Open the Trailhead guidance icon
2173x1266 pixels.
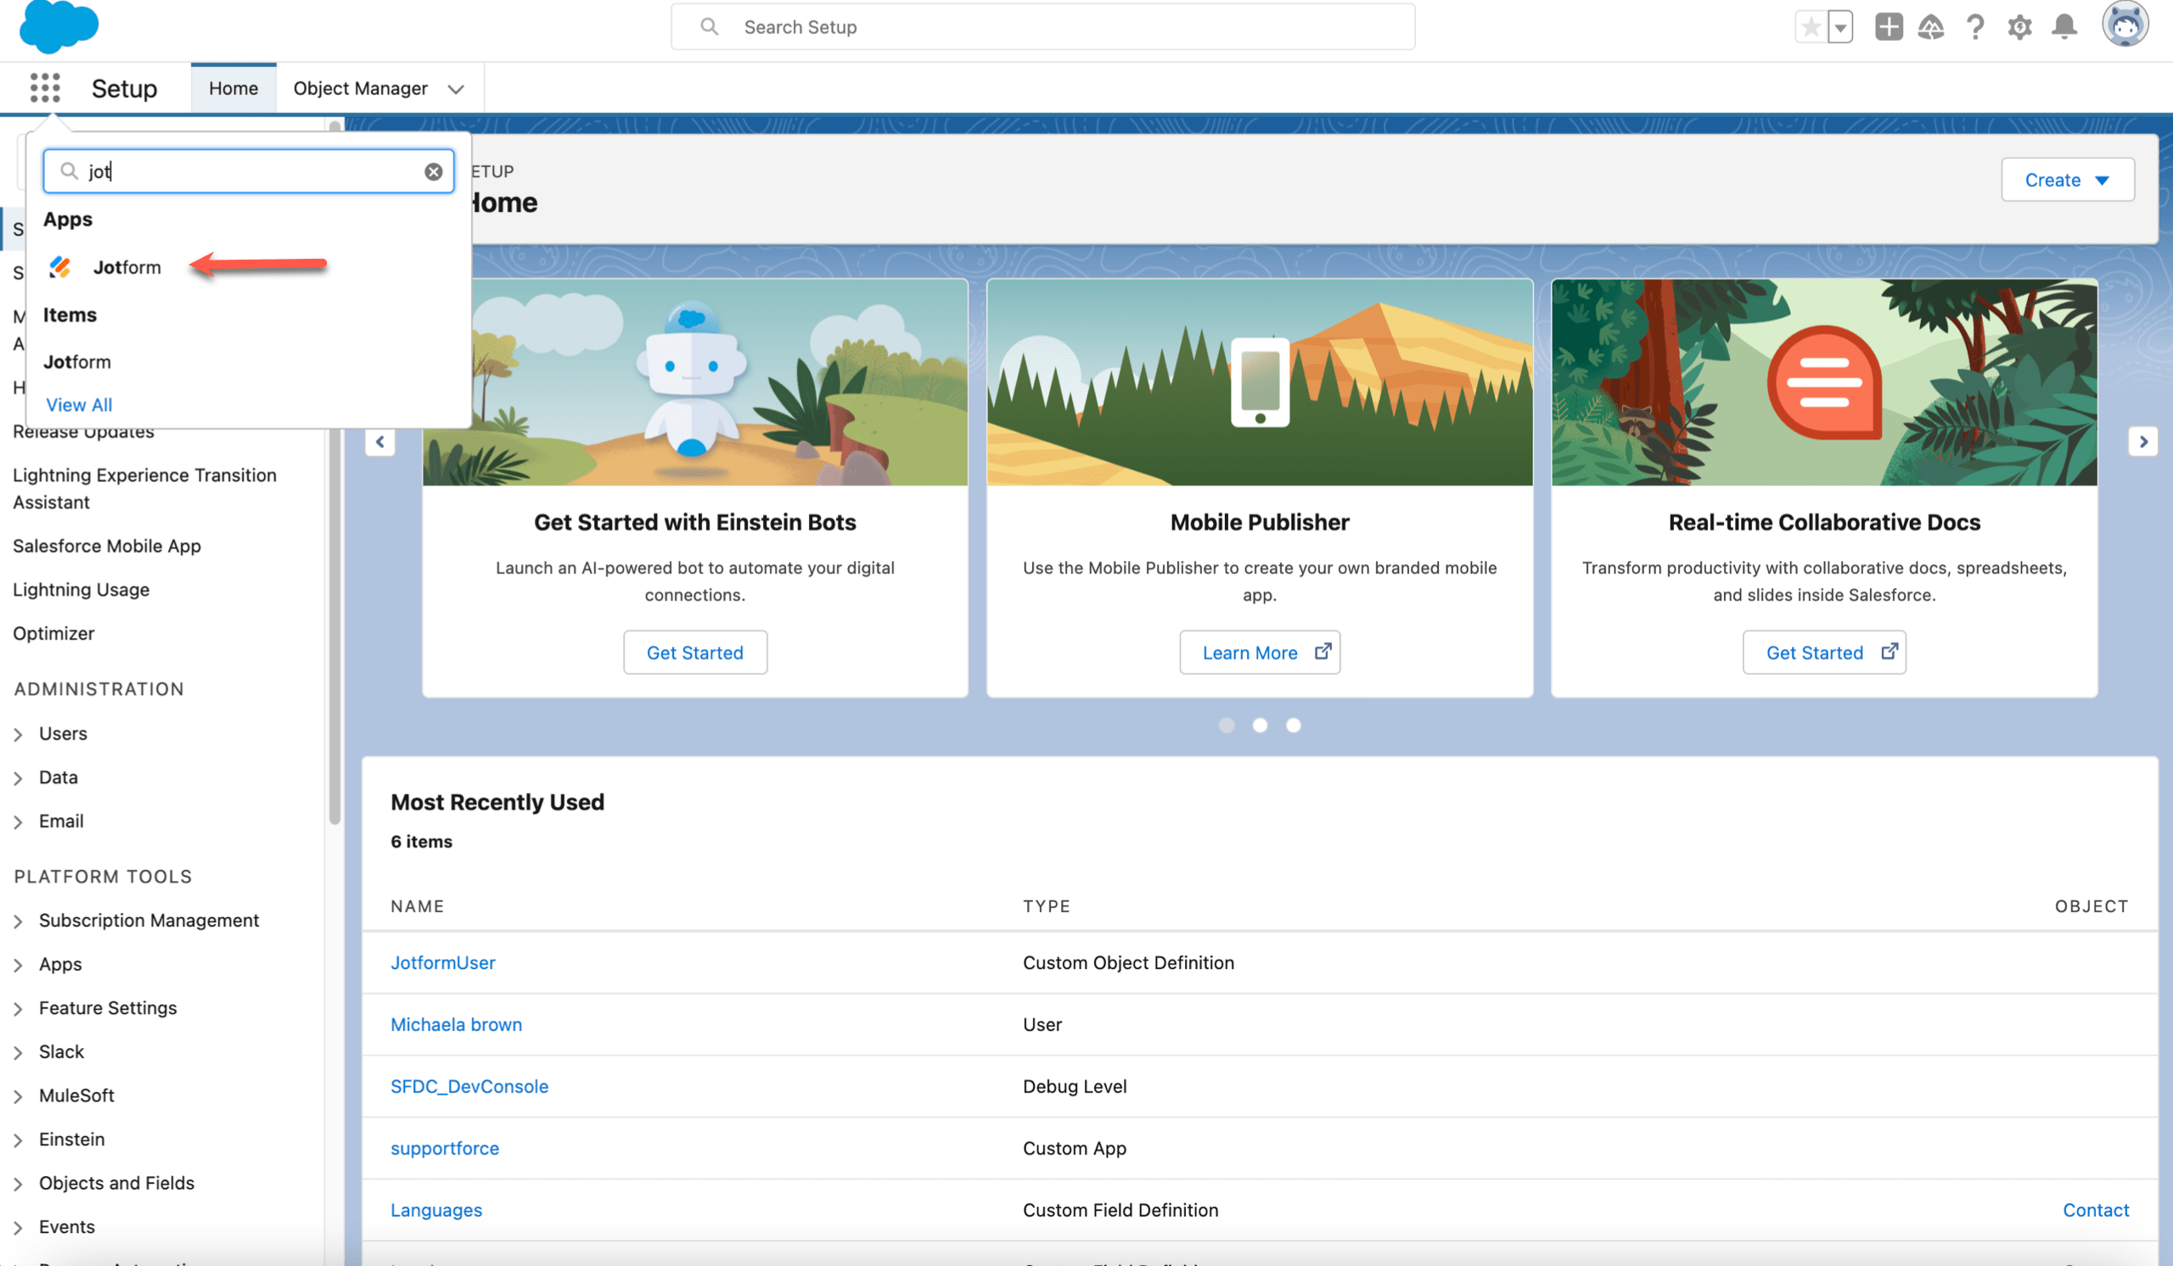tap(1931, 28)
